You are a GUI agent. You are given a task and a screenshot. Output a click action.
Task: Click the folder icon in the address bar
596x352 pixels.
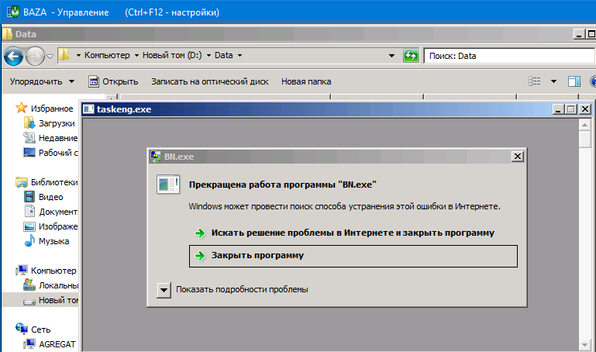(x=64, y=55)
